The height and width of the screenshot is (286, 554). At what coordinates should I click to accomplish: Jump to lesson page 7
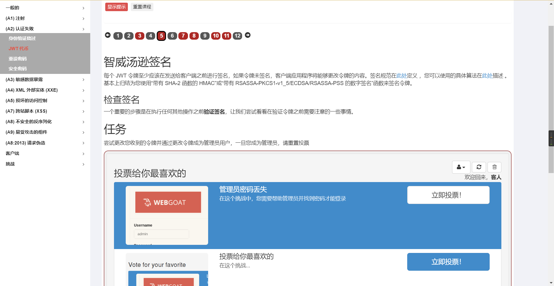tap(183, 36)
